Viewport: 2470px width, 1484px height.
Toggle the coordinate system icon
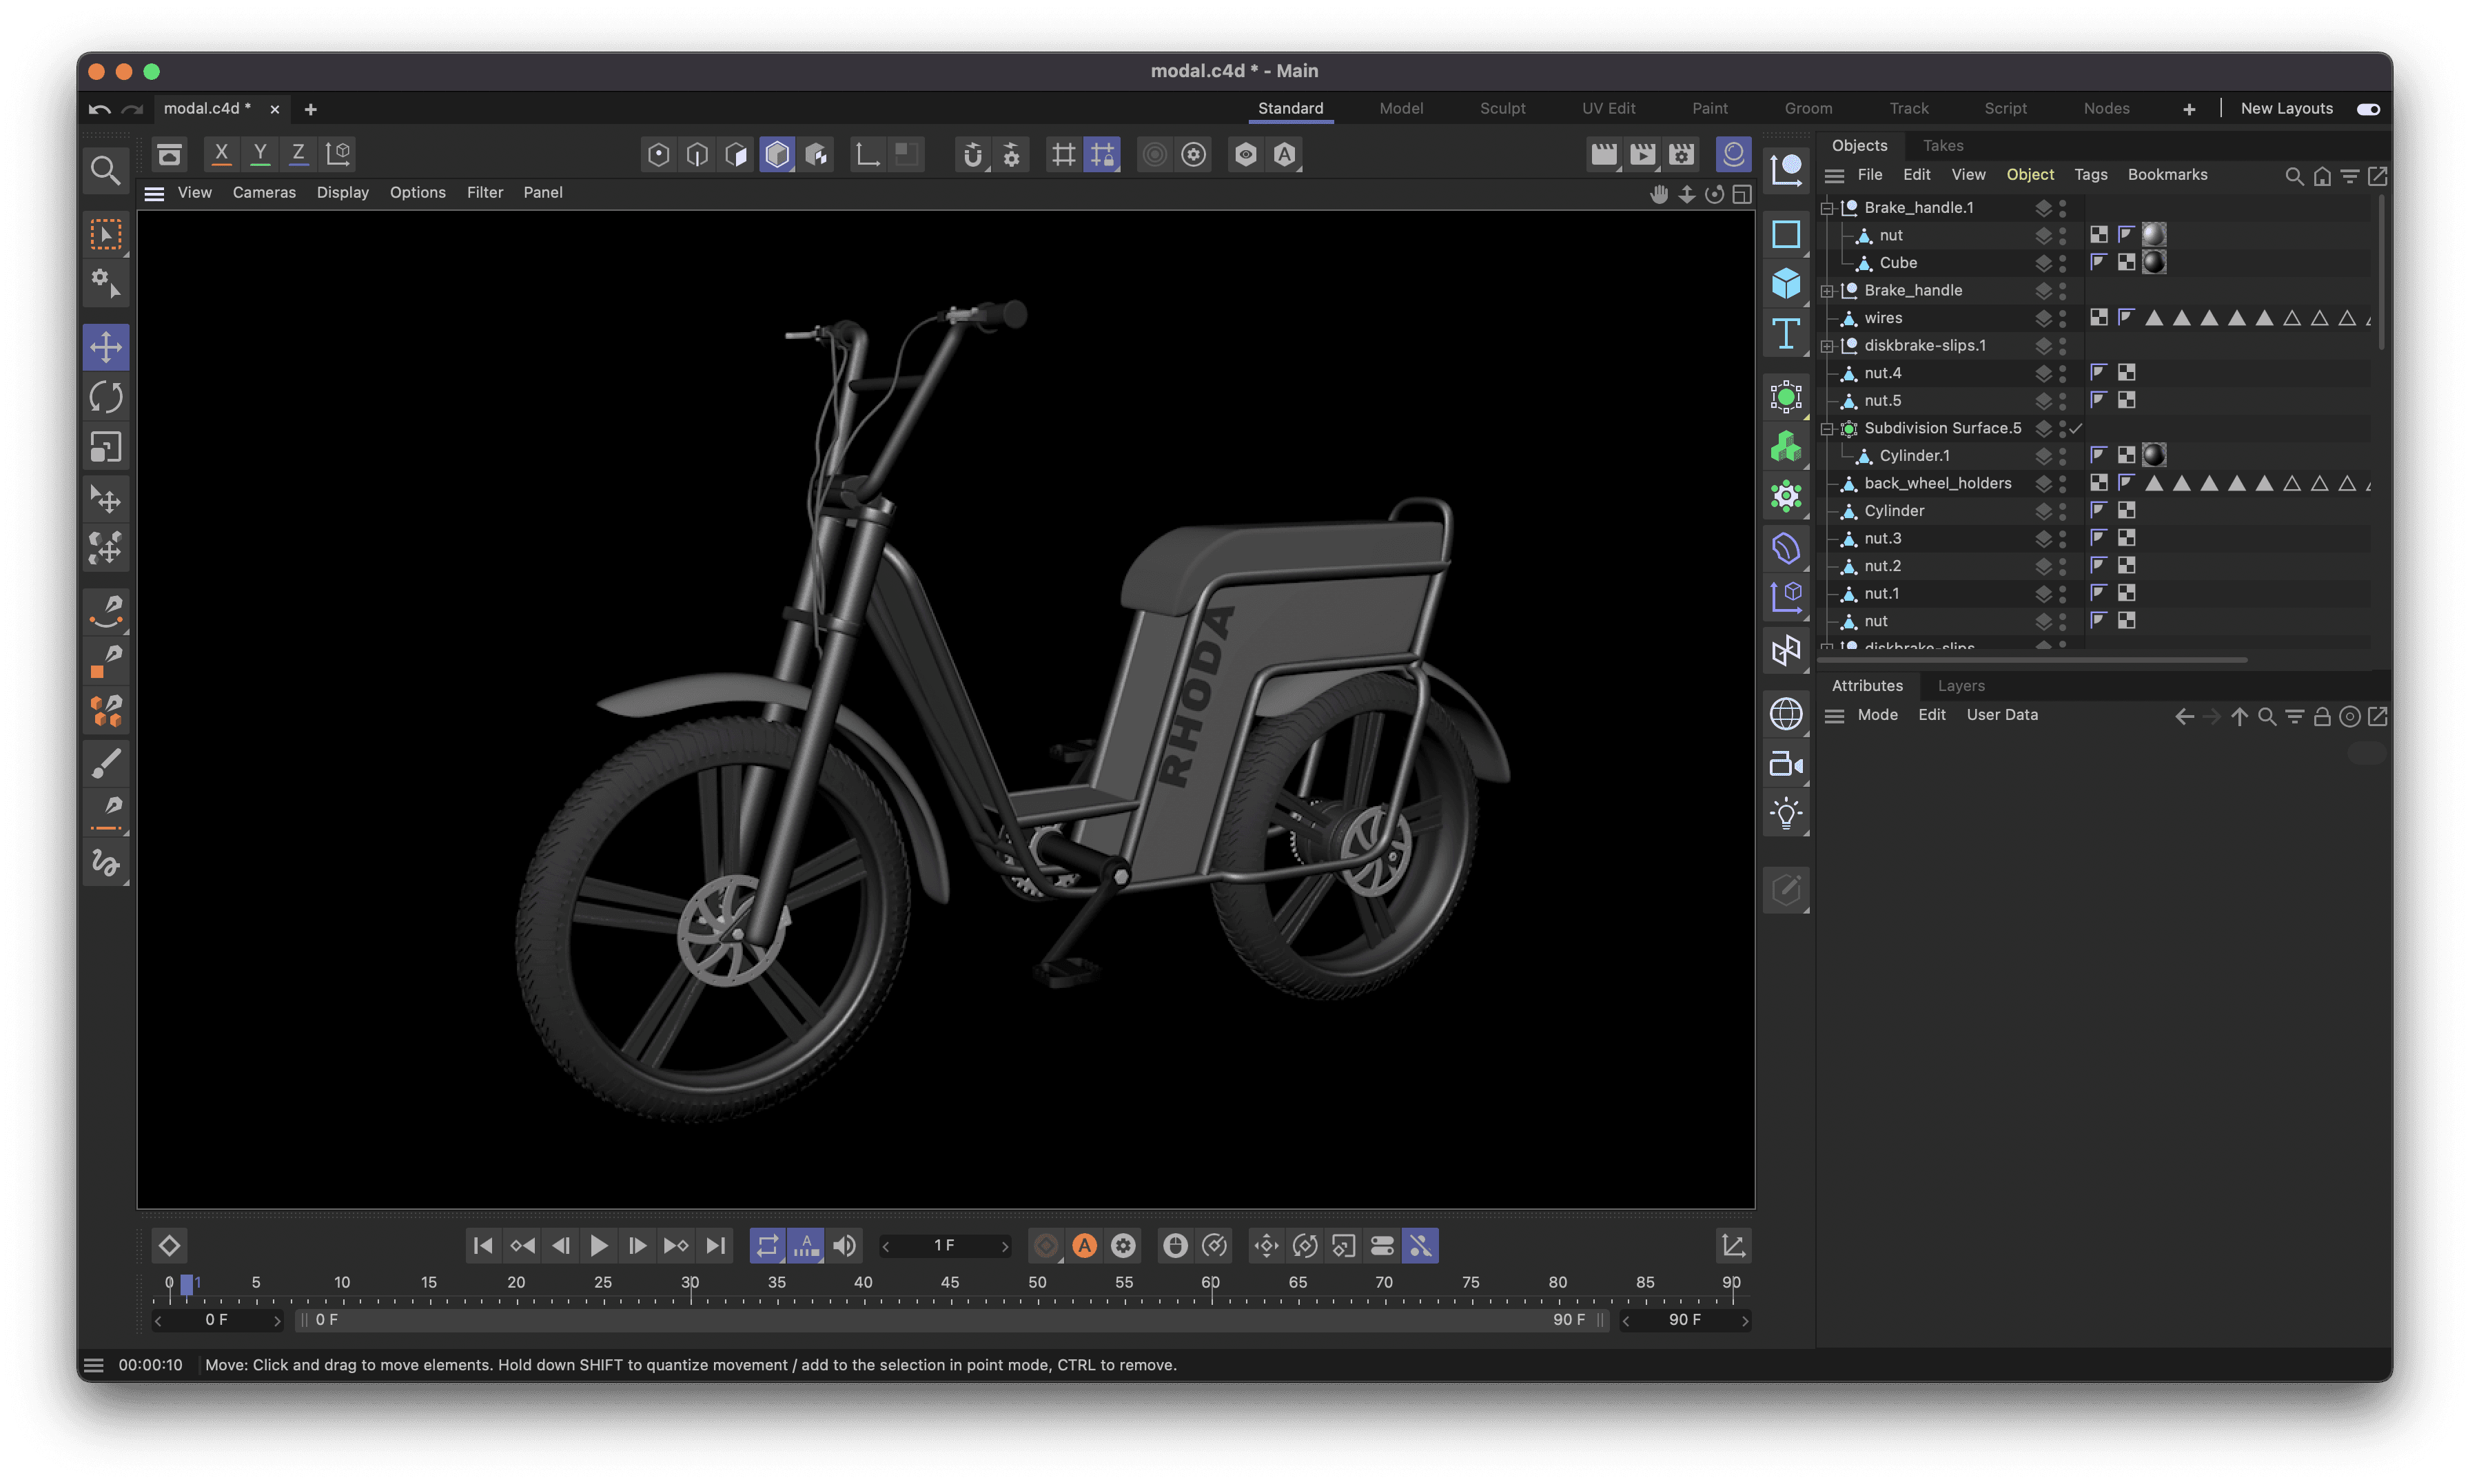point(338,154)
